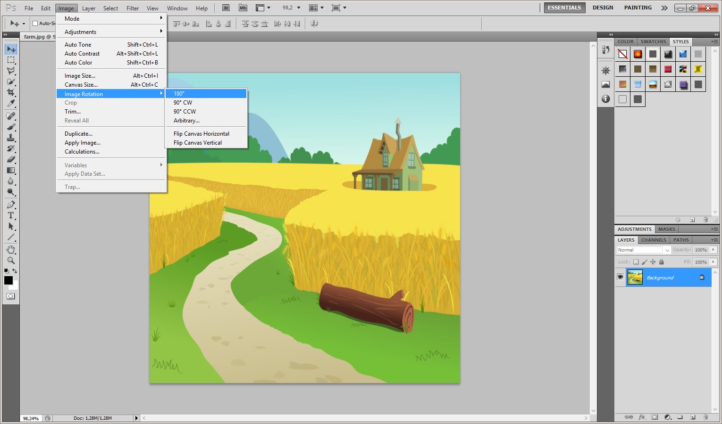Pick the Horizontal Type tool
The height and width of the screenshot is (424, 722).
click(x=11, y=215)
